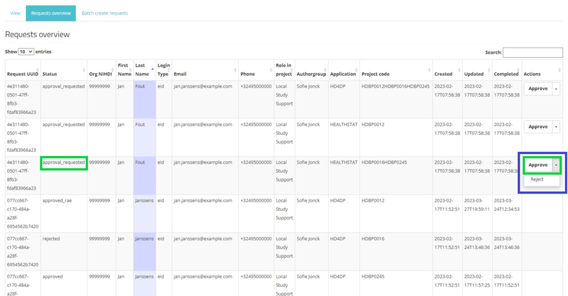Viewport: 568px width, 296px height.
Task: Expand caret next to Approve for HD4DP request
Action: pos(556,89)
